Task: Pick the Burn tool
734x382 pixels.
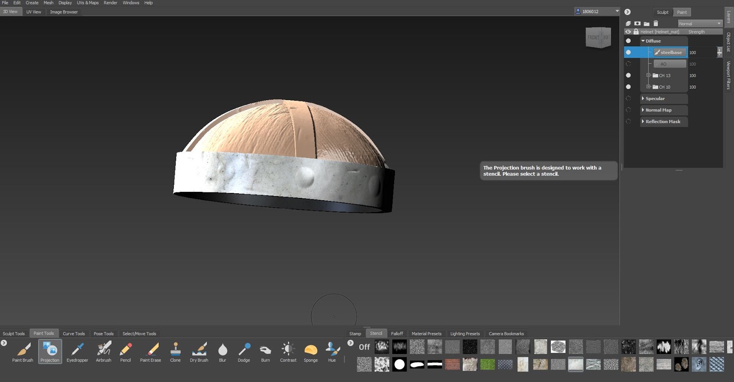Action: click(x=265, y=352)
